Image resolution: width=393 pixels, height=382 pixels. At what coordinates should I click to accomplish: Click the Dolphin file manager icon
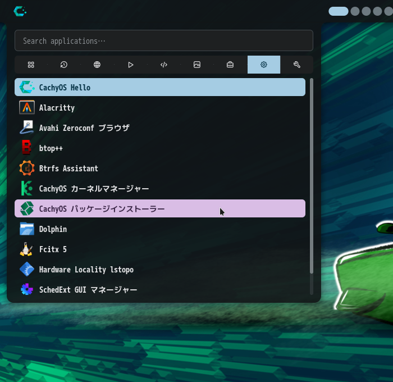click(27, 229)
